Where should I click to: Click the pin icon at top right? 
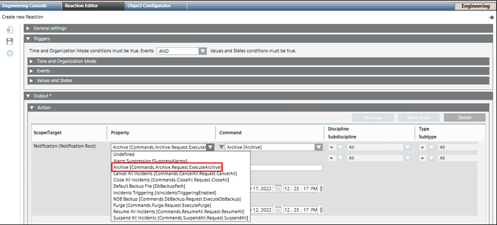click(x=491, y=18)
